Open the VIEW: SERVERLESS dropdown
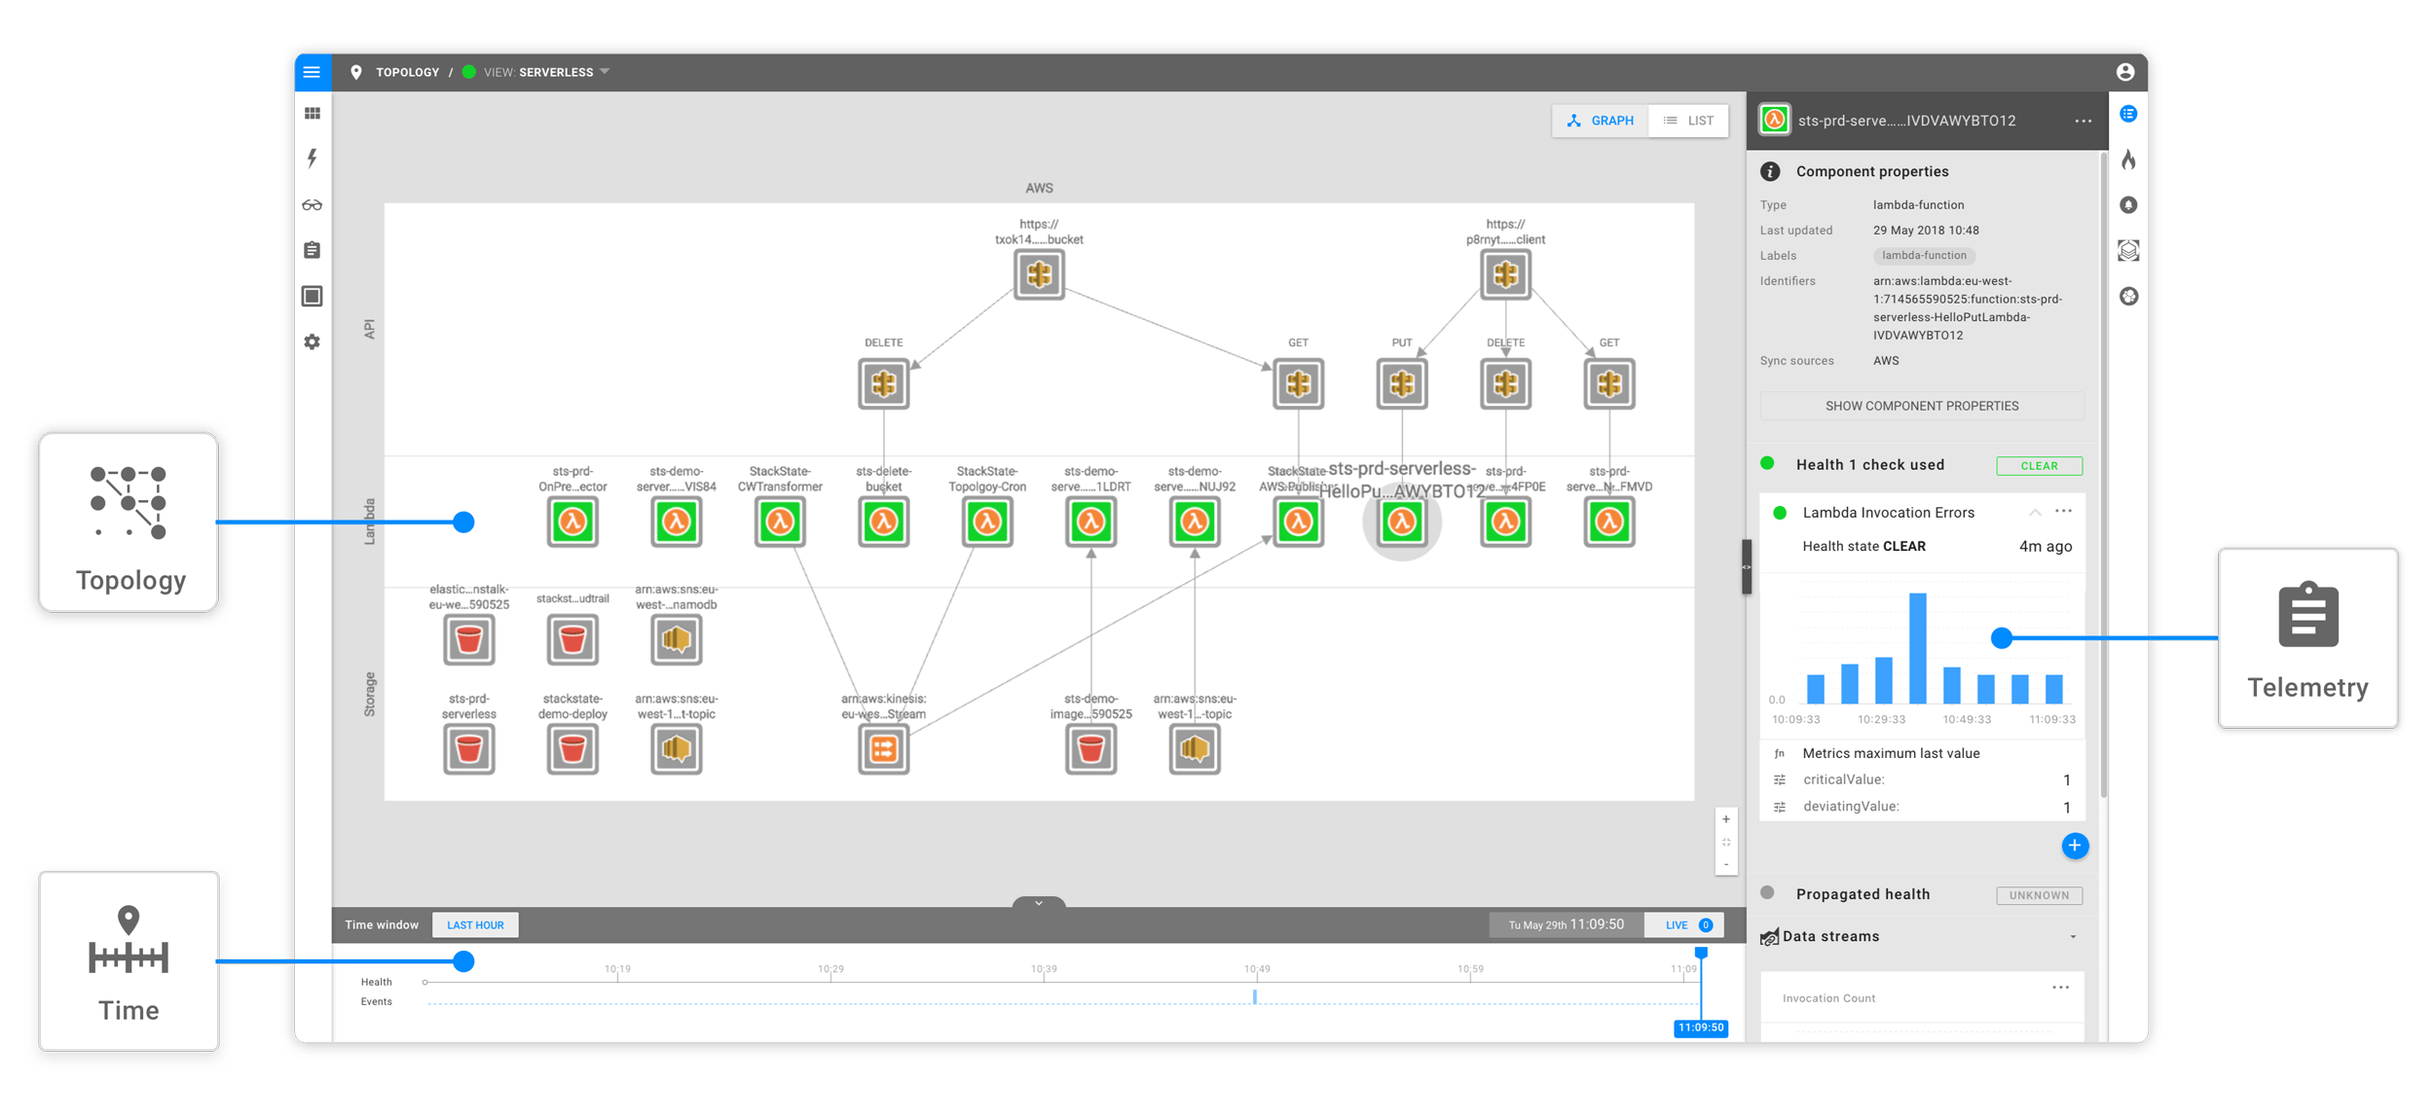This screenshot has height=1119, width=2434. [547, 72]
